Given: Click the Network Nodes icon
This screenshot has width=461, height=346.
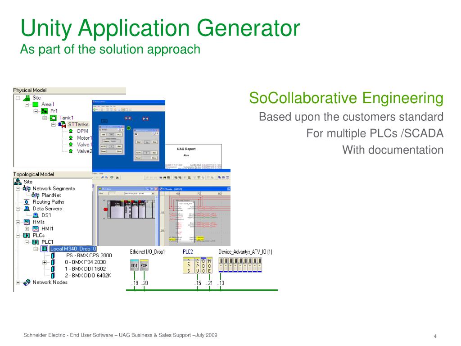Looking at the screenshot, I should click(27, 282).
